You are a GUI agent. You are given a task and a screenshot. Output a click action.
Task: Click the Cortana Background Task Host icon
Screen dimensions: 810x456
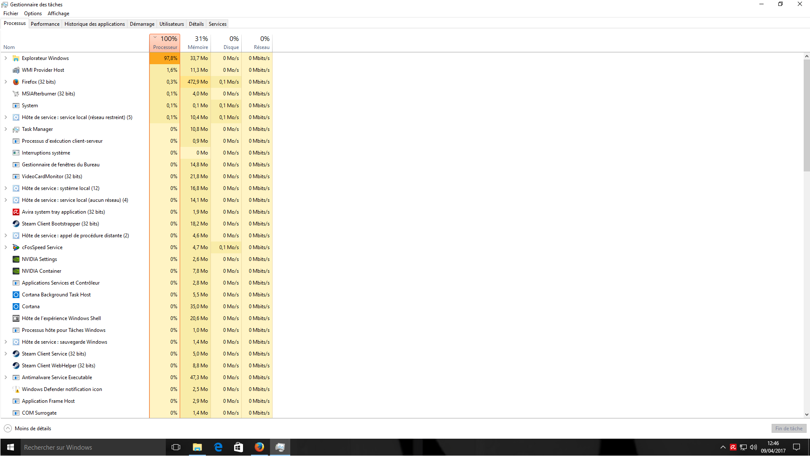[x=16, y=295]
